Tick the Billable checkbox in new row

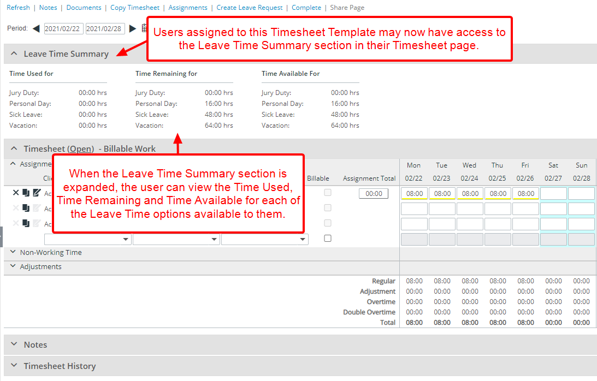point(328,239)
